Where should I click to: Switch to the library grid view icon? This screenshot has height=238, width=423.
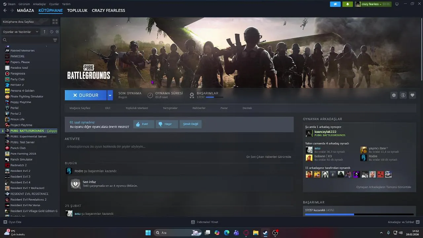point(55,21)
